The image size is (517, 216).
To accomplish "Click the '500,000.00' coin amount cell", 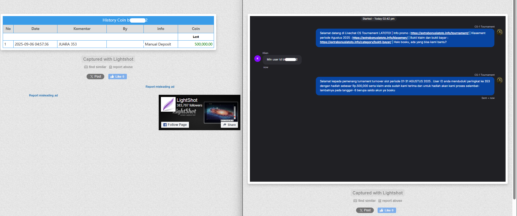I will pyautogui.click(x=196, y=44).
